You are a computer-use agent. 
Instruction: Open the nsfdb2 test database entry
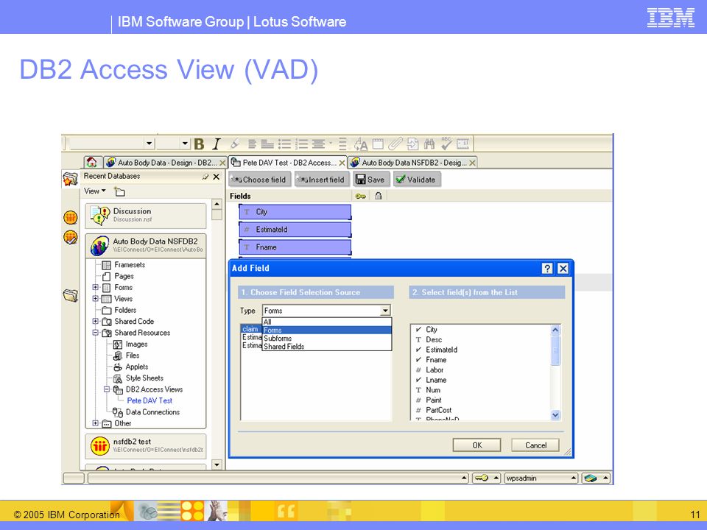click(146, 446)
